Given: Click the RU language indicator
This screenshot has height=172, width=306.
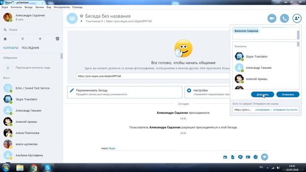Looking at the screenshot, I should pos(261,167).
